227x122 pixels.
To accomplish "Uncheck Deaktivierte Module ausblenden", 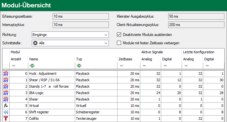I will click(x=119, y=35).
